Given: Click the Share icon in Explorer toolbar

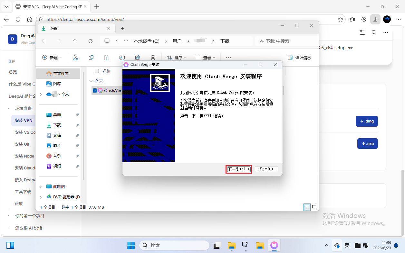Looking at the screenshot, I should [138, 58].
